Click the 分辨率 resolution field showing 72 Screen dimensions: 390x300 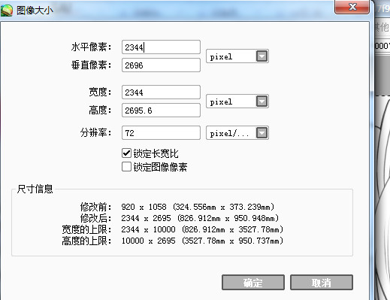coord(161,133)
